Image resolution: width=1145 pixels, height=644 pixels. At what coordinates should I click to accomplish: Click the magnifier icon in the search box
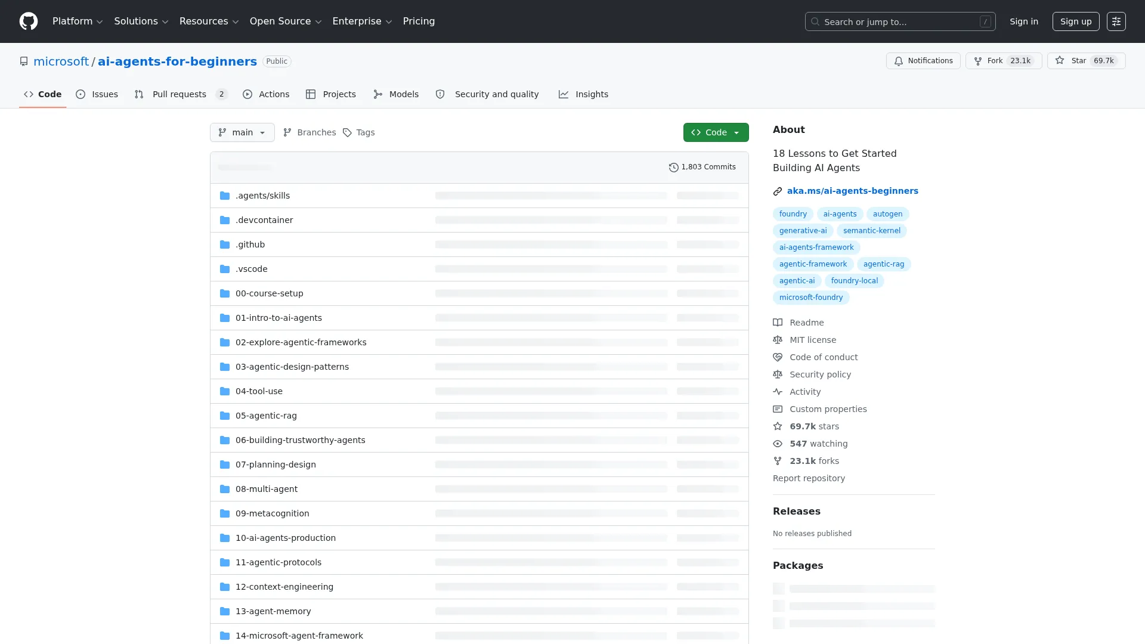815,21
